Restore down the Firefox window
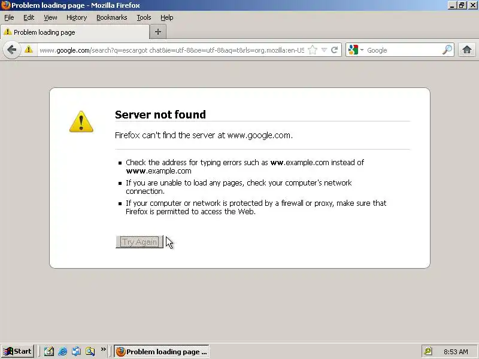This screenshot has height=359, width=479. (x=462, y=5)
